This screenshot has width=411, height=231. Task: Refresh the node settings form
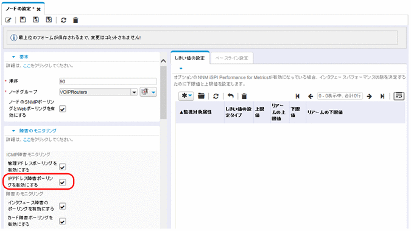click(x=63, y=20)
